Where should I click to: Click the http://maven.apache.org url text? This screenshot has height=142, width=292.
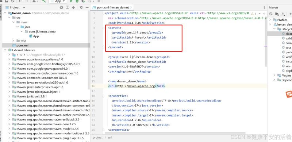point(136,86)
